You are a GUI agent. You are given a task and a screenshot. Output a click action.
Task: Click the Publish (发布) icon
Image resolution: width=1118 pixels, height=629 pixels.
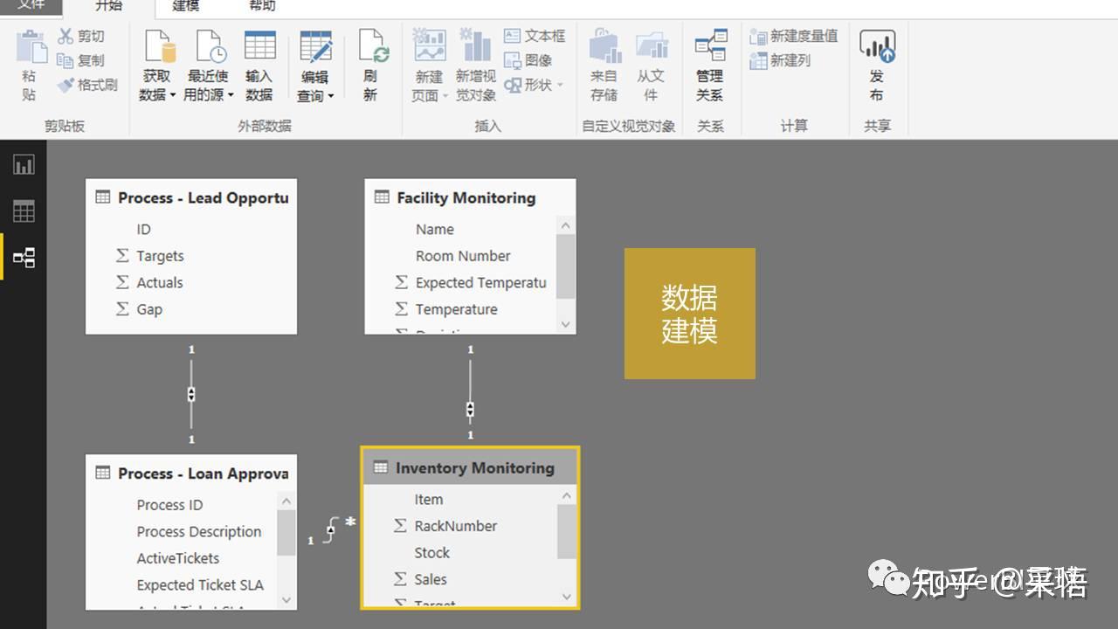(877, 46)
